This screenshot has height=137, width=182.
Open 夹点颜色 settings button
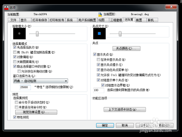pyautogui.click(x=126, y=48)
